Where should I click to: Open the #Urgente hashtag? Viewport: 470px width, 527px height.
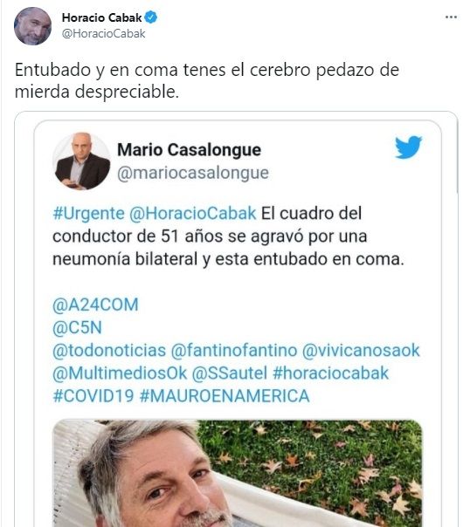point(89,214)
